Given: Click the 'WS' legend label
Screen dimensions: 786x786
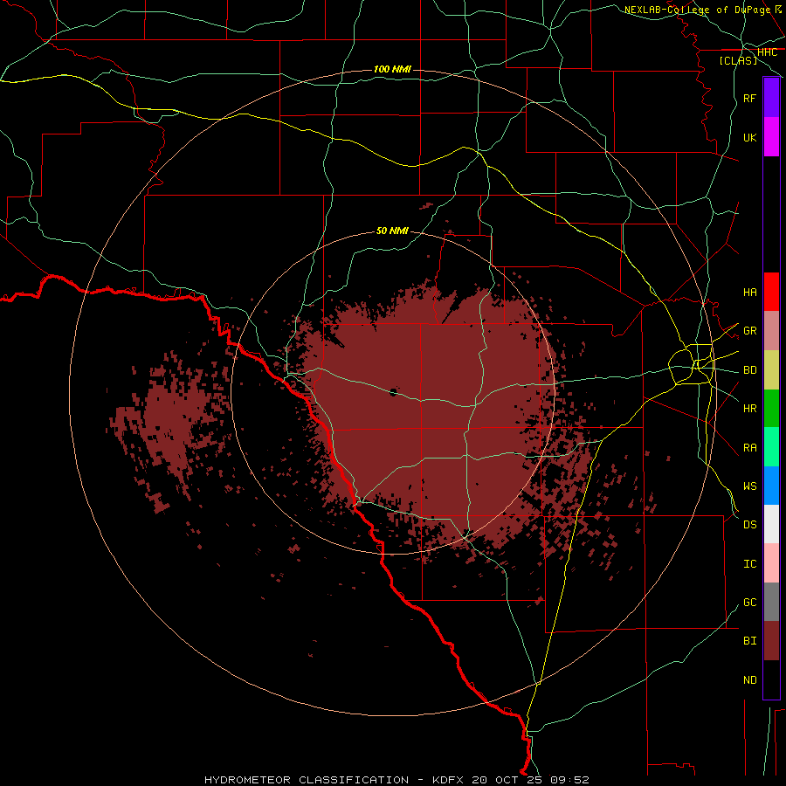Looking at the screenshot, I should (x=749, y=486).
